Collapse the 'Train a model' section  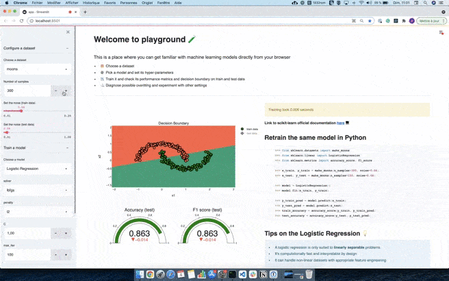(x=67, y=147)
